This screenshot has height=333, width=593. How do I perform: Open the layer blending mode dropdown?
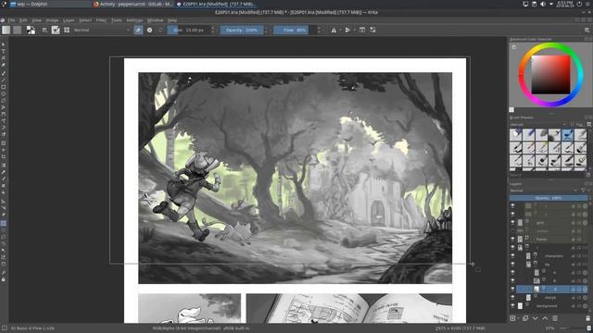[x=544, y=191]
